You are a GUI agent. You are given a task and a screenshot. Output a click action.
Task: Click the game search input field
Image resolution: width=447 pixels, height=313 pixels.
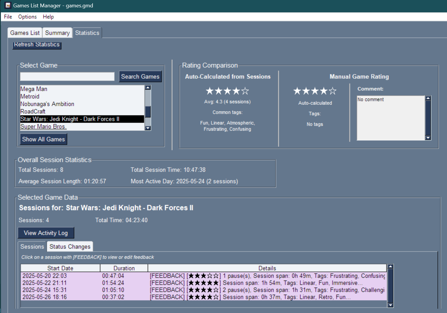click(67, 77)
